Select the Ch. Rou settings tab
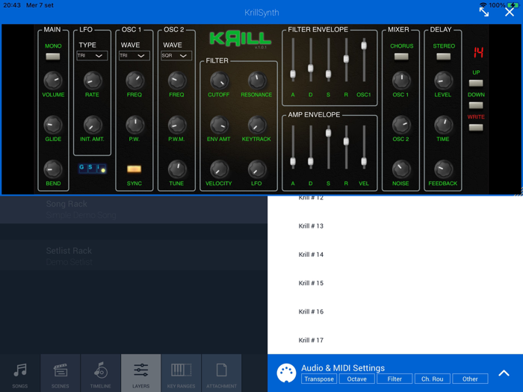 click(x=433, y=379)
